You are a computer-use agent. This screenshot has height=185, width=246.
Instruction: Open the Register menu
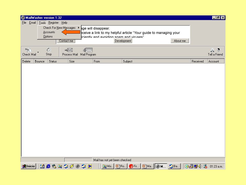[x=53, y=23]
